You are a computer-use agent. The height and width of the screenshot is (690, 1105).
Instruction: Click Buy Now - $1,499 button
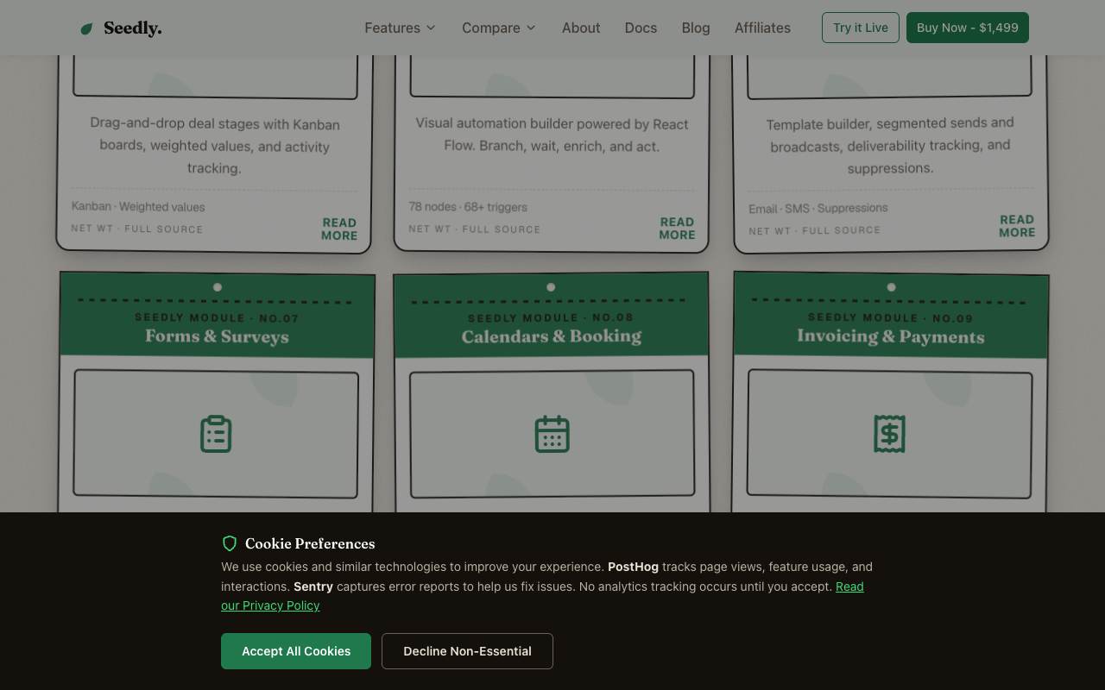tap(968, 28)
